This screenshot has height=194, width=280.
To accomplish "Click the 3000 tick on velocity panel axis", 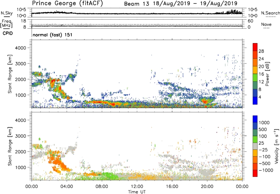I will pos(20,136).
